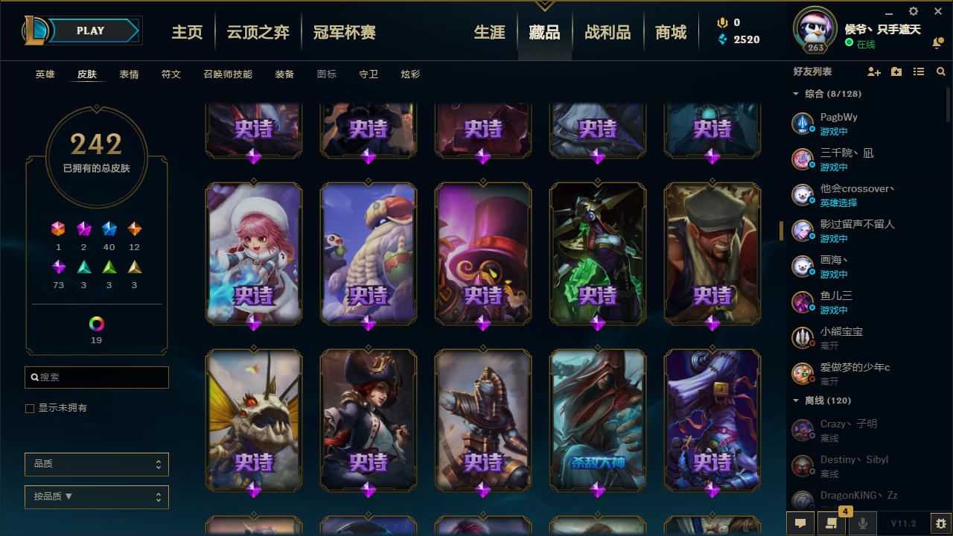Open the 战利品 top menu tab
Screen dimensions: 953x536
click(608, 32)
